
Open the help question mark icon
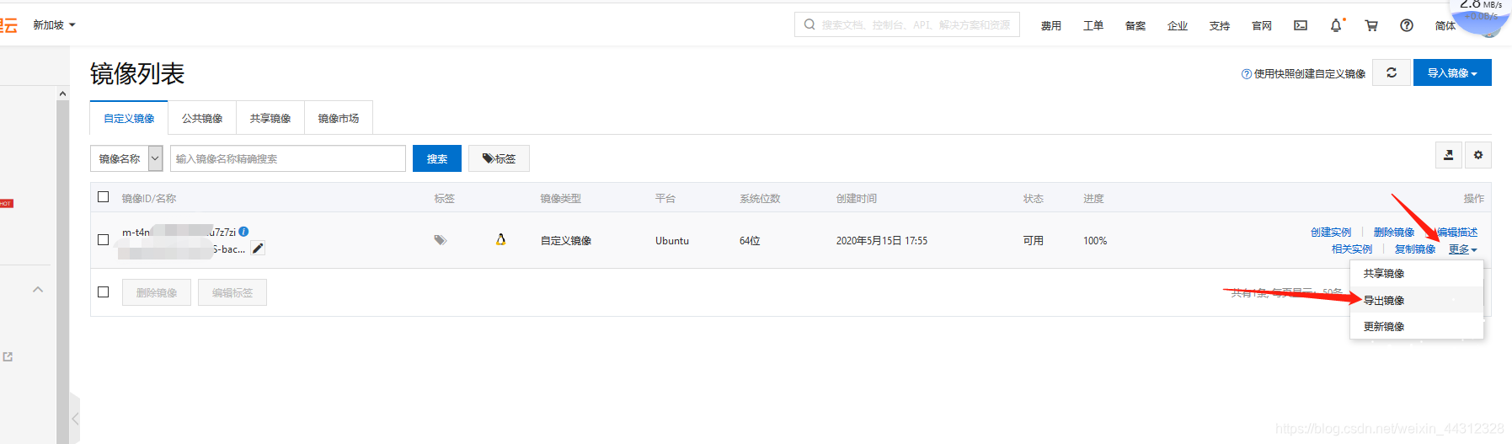point(1407,25)
